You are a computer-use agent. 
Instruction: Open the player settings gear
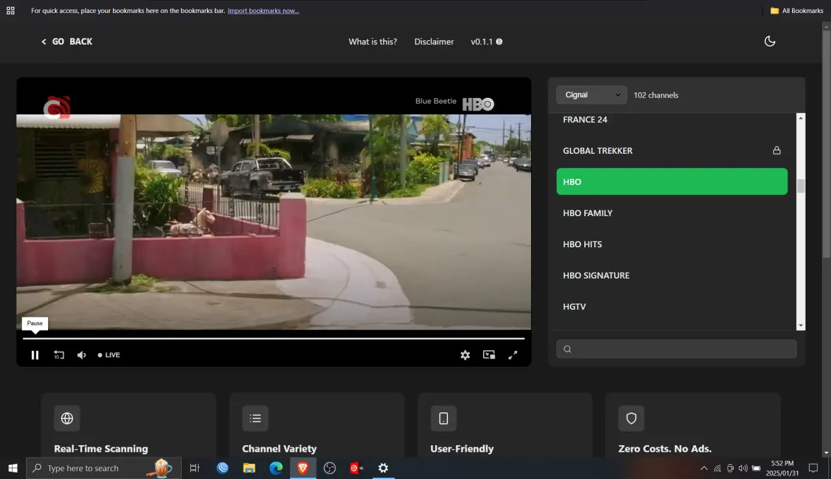(465, 355)
